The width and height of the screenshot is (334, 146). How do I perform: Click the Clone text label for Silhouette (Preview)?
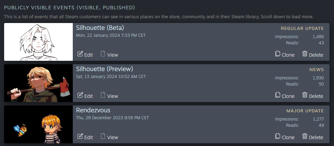pos(288,96)
